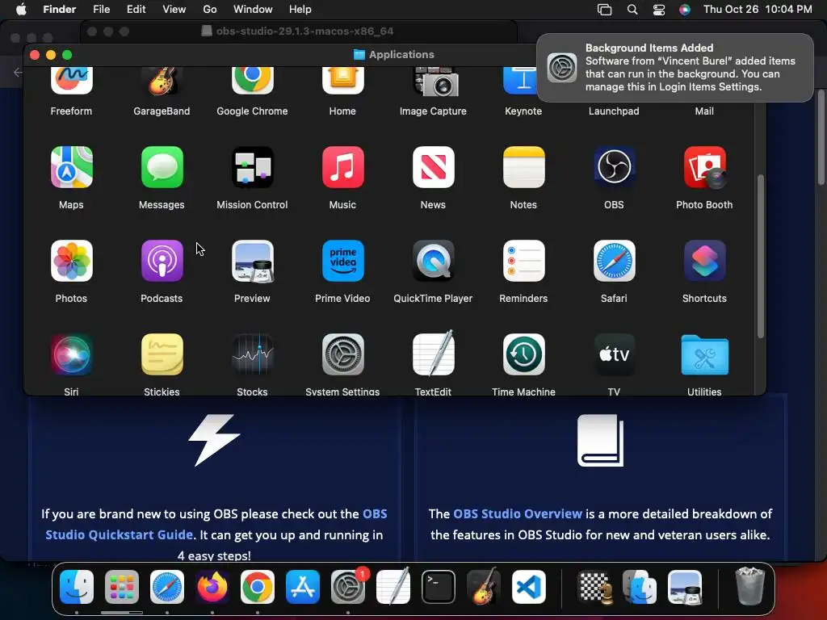Screen dimensions: 827x620
Task: Open the Time Machine app icon
Action: (x=523, y=354)
